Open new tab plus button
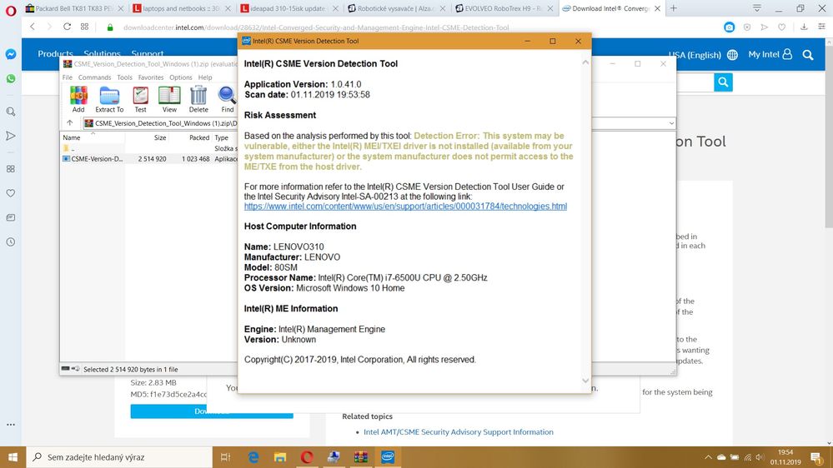The height and width of the screenshot is (468, 833). pyautogui.click(x=674, y=8)
